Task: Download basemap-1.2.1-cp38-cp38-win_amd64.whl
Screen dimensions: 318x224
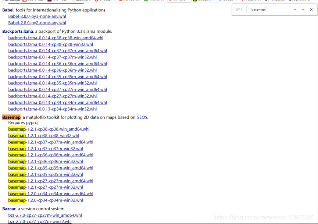Action: 49,129
